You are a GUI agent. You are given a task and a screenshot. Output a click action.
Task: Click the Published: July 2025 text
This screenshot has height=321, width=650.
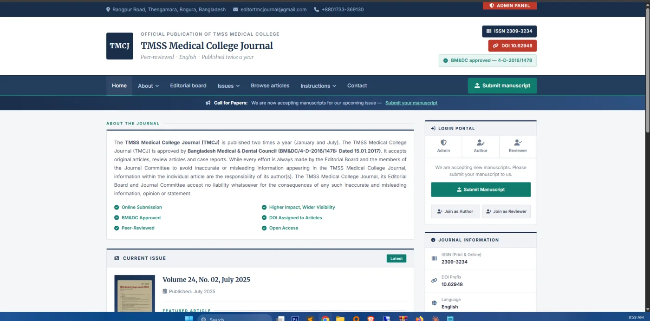pyautogui.click(x=192, y=292)
